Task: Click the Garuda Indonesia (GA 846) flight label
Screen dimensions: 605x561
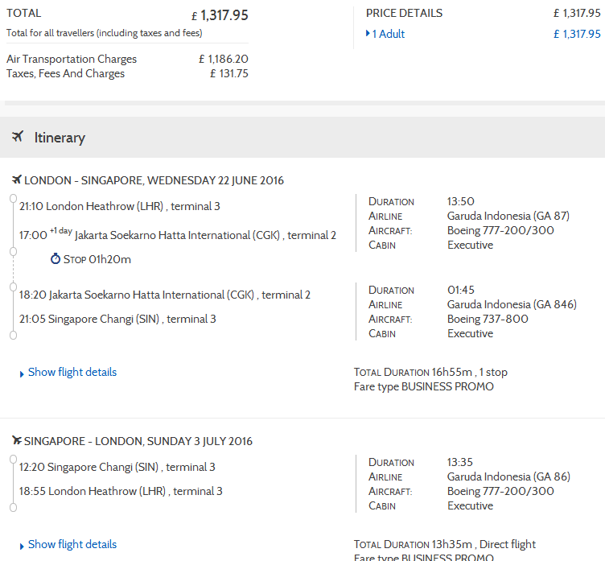Action: point(512,304)
